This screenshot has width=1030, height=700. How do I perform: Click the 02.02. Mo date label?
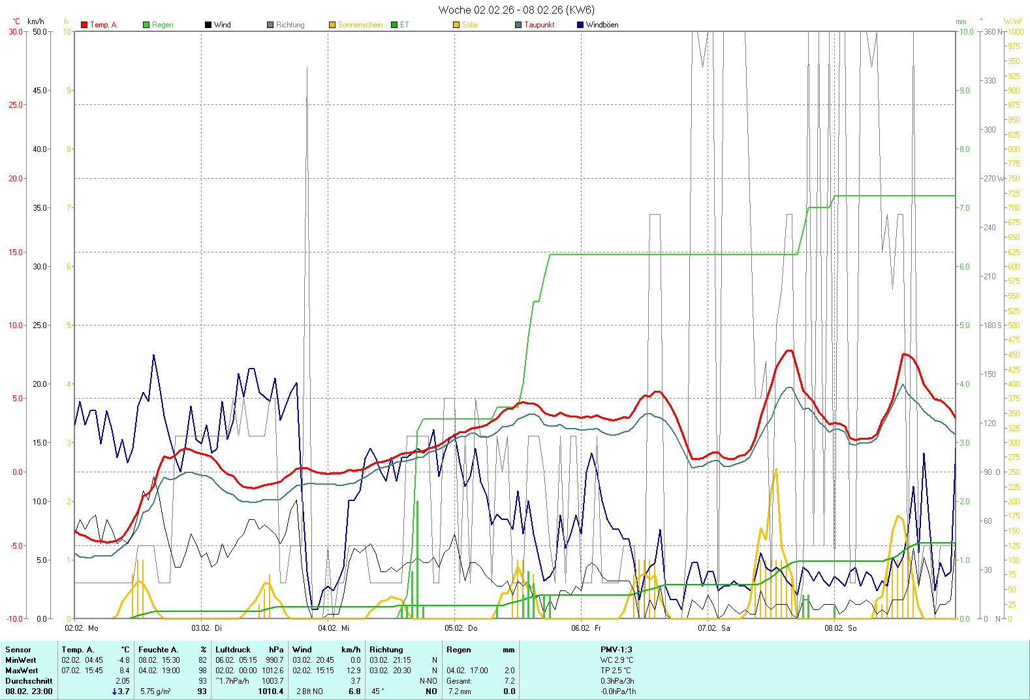click(82, 628)
